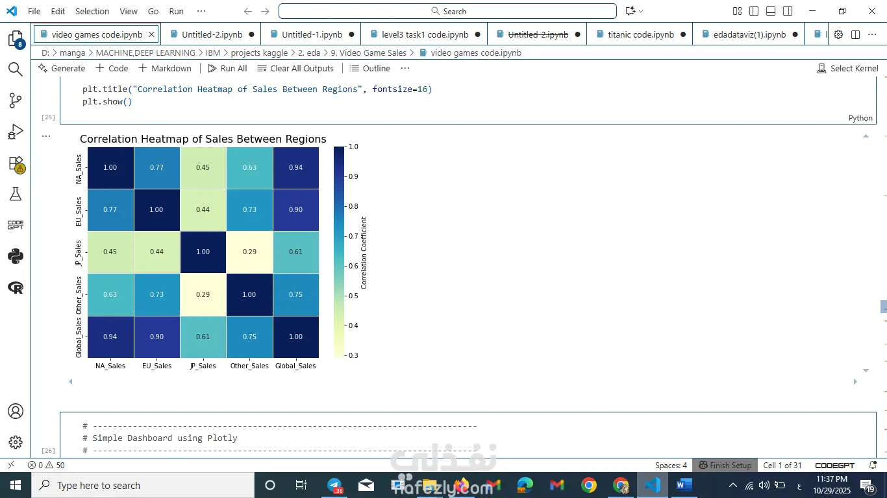Open the cell output more actions ellipsis
The image size is (887, 498).
(x=46, y=136)
